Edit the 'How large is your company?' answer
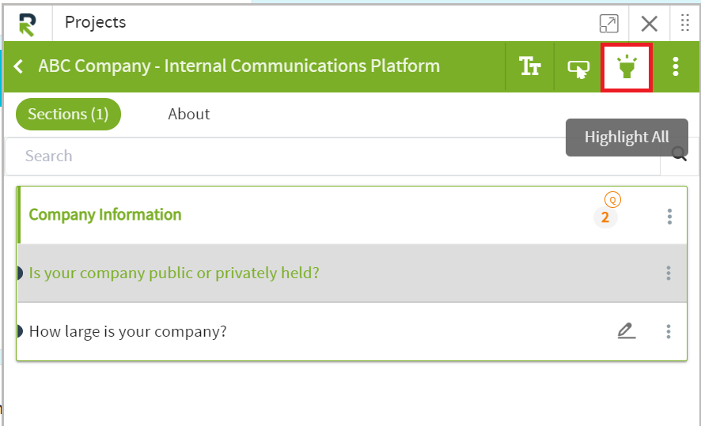 click(x=627, y=331)
